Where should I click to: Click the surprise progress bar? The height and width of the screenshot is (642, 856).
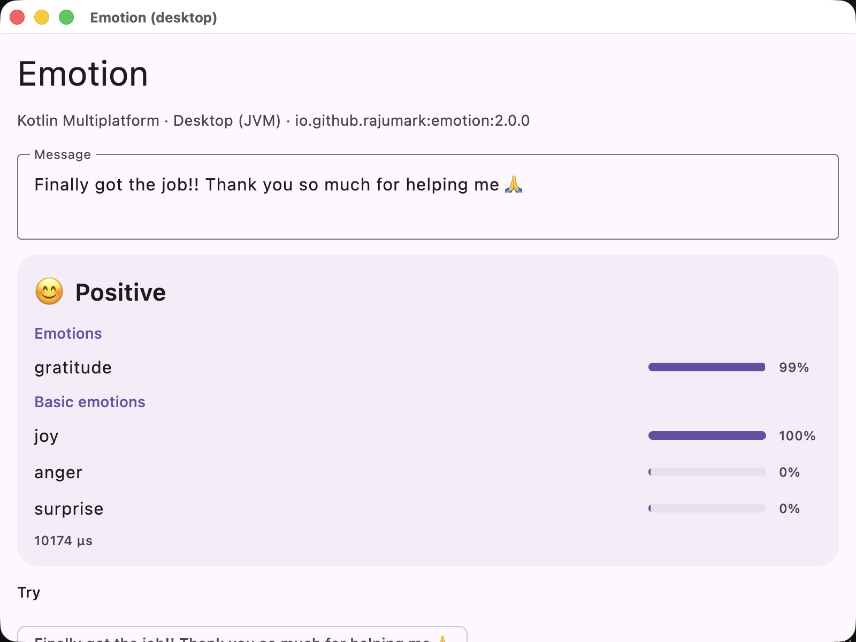tap(707, 508)
